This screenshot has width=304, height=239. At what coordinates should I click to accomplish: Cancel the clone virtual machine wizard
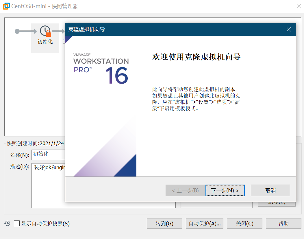click(270, 190)
